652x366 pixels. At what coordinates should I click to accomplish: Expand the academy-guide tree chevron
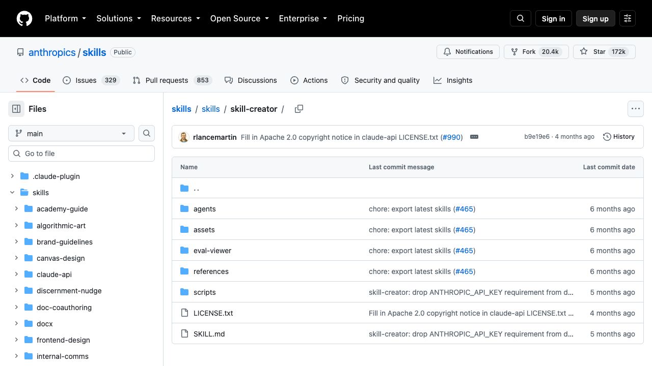16,209
